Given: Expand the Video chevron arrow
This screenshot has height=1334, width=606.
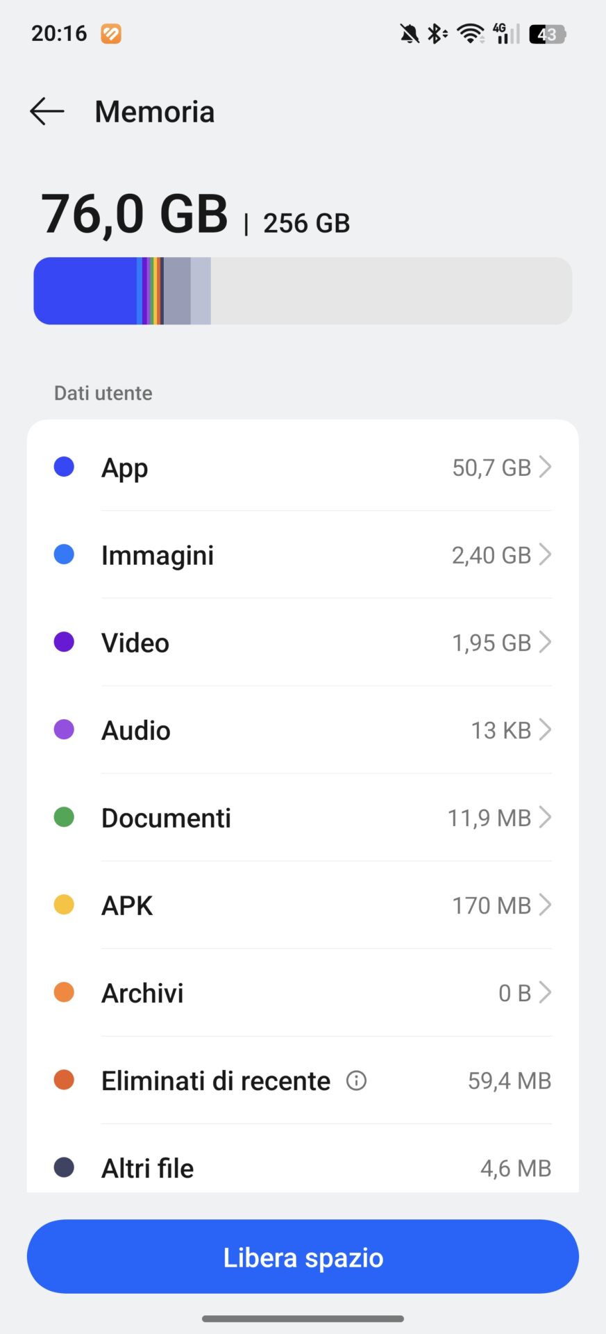Looking at the screenshot, I should pyautogui.click(x=546, y=642).
